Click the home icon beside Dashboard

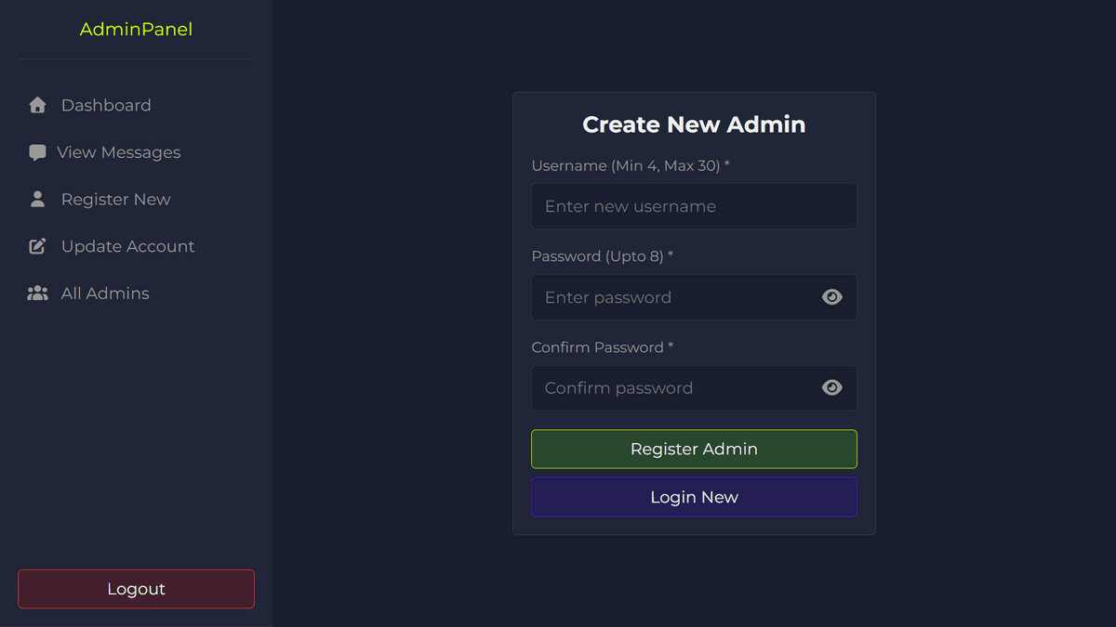click(37, 105)
